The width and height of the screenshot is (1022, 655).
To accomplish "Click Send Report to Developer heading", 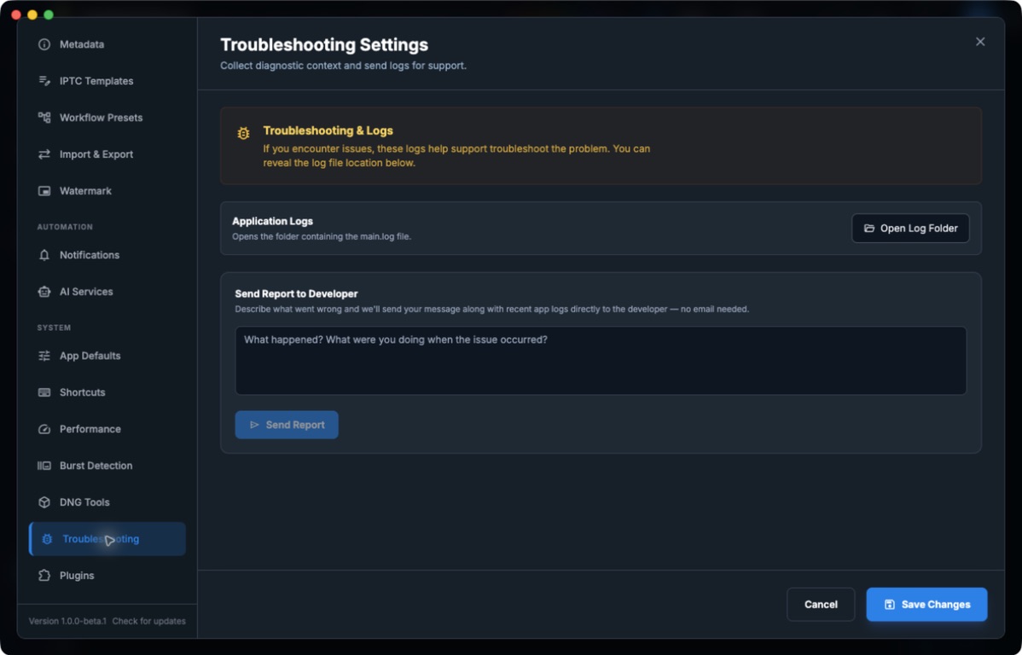I will [x=296, y=294].
